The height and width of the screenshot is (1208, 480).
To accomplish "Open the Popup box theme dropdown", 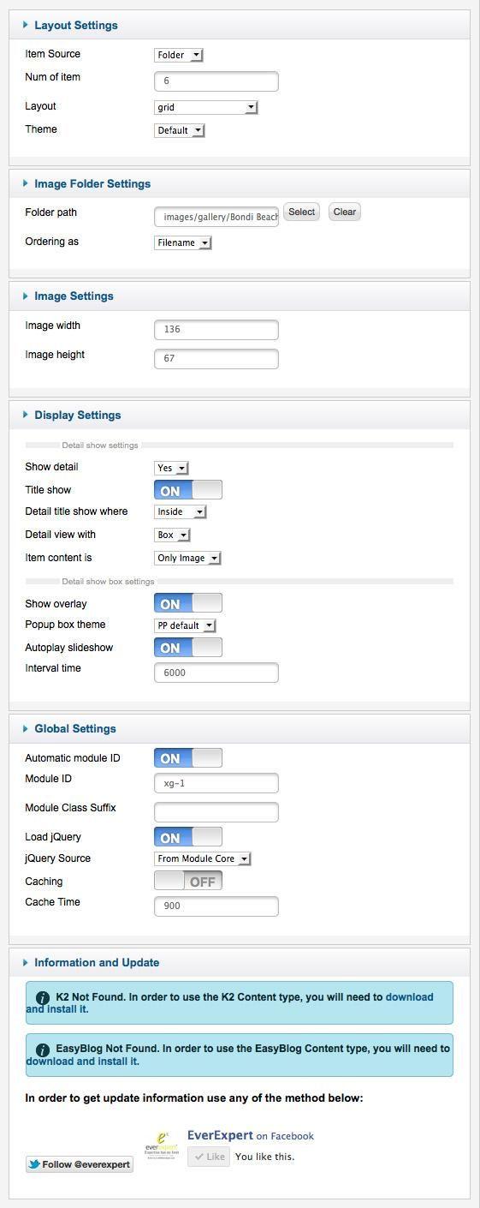I will click(x=185, y=625).
